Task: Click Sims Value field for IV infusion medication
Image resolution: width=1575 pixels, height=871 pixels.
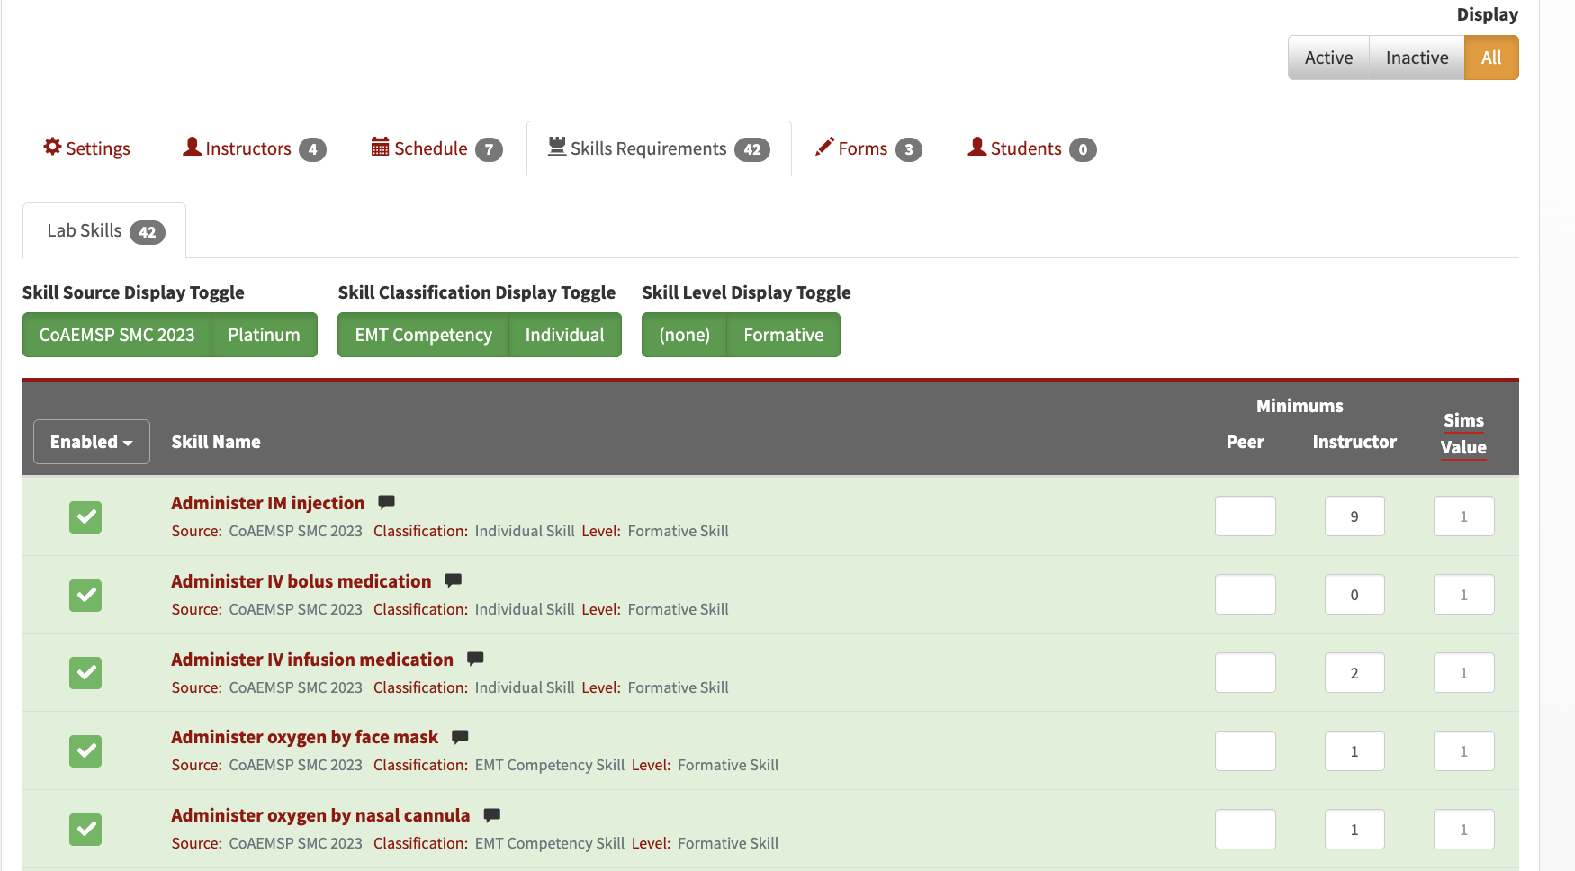Action: (1464, 673)
